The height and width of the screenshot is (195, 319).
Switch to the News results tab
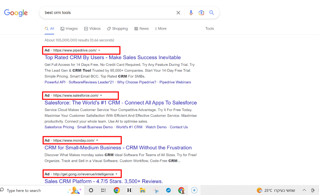(141, 29)
